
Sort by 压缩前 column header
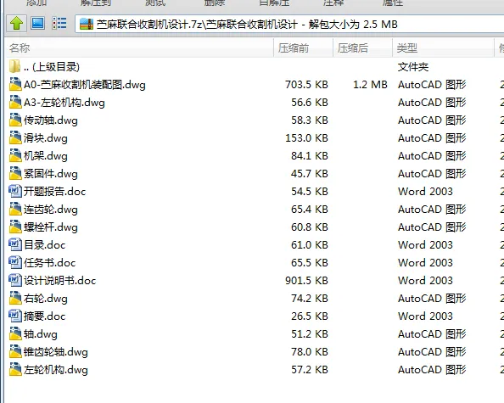coord(304,48)
